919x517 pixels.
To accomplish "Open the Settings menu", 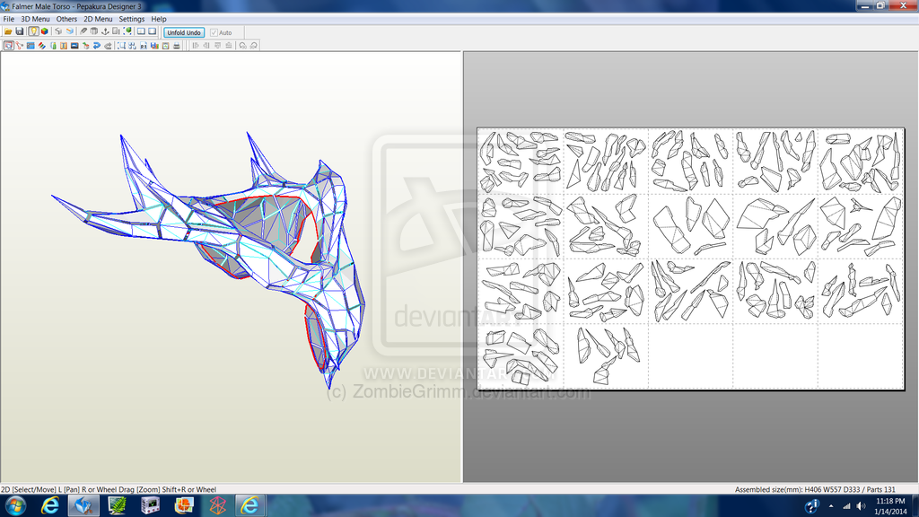I will pyautogui.click(x=132, y=19).
